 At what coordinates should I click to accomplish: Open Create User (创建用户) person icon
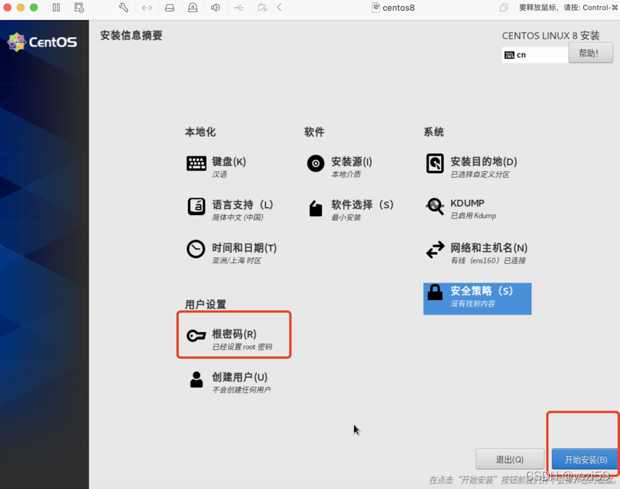click(196, 379)
